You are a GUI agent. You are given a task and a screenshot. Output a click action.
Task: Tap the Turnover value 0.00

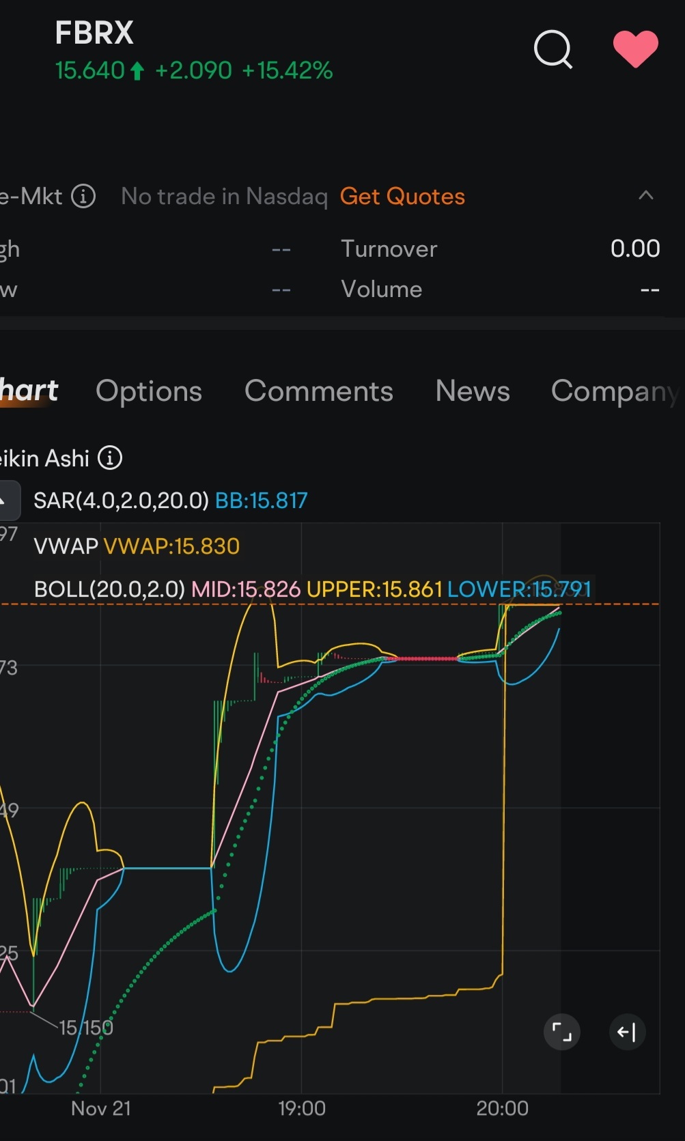click(635, 249)
